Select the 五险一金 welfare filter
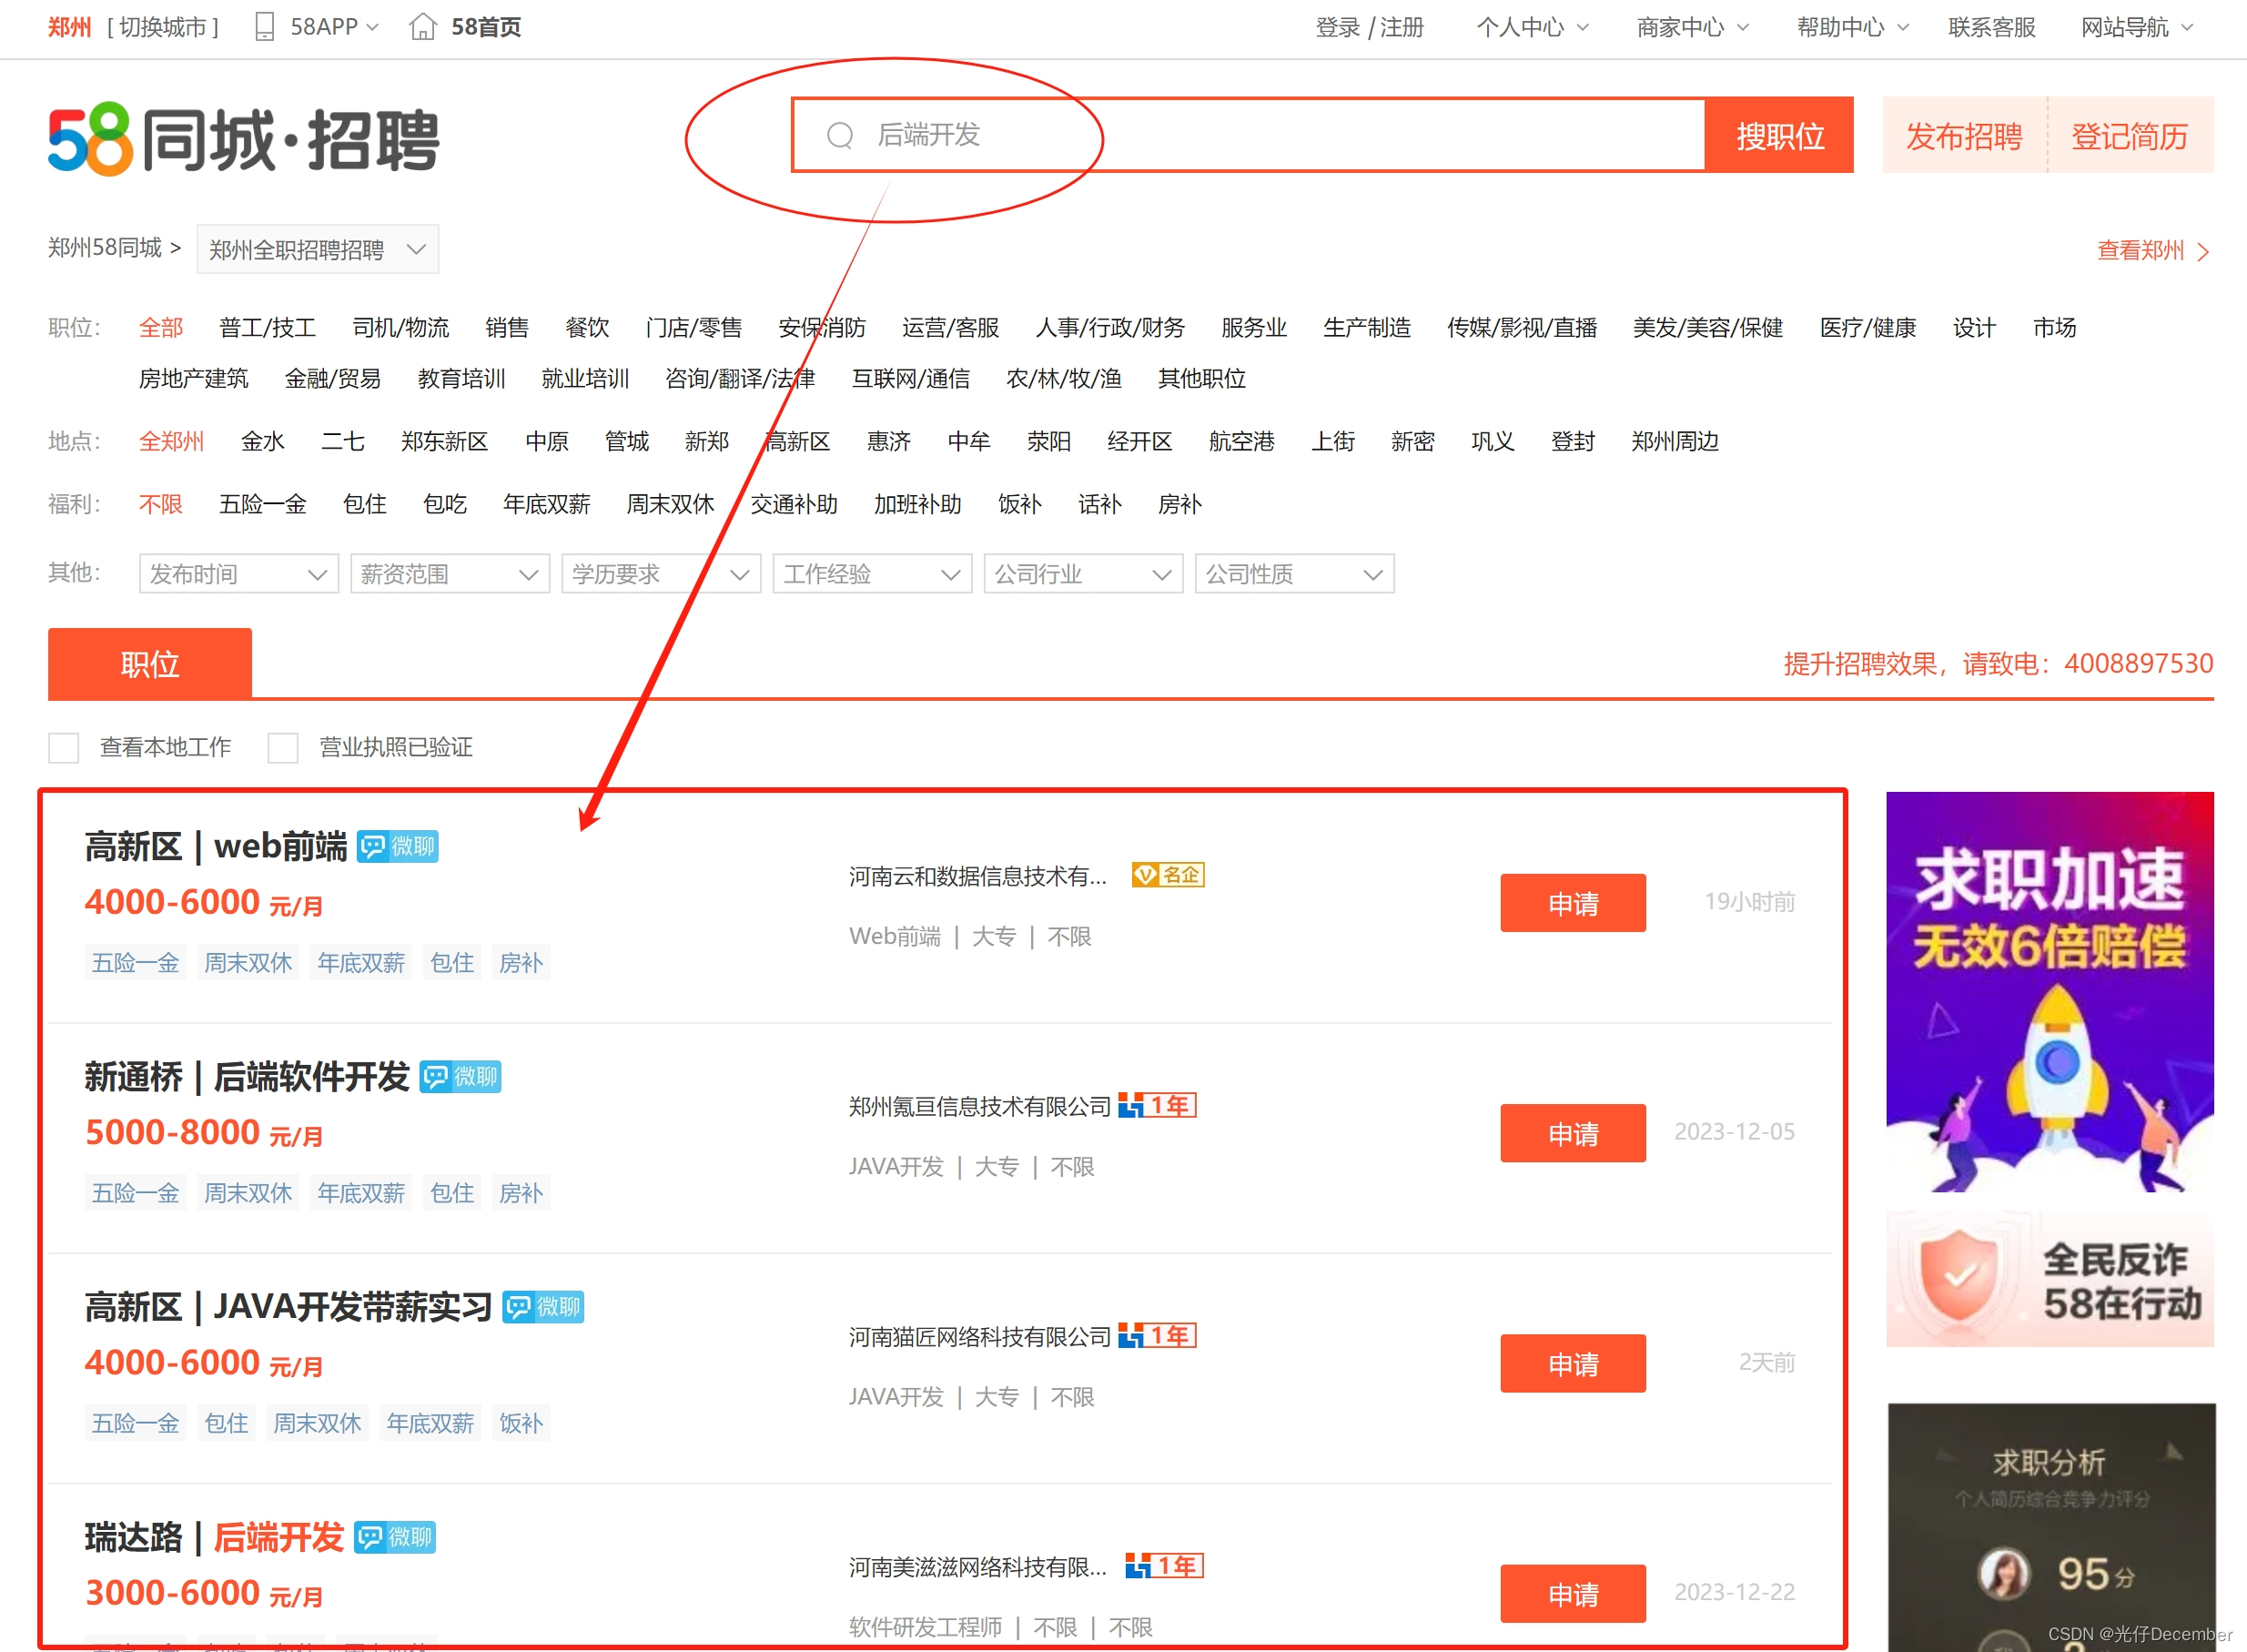This screenshot has width=2247, height=1652. (262, 505)
